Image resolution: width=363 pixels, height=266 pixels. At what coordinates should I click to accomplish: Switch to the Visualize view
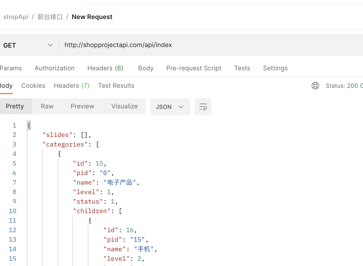click(x=124, y=106)
